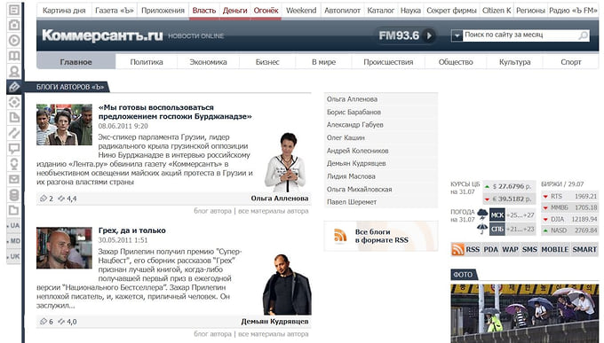This screenshot has width=604, height=343.
Task: Click the orange RSS icon near Все блоги
Action: click(x=340, y=236)
